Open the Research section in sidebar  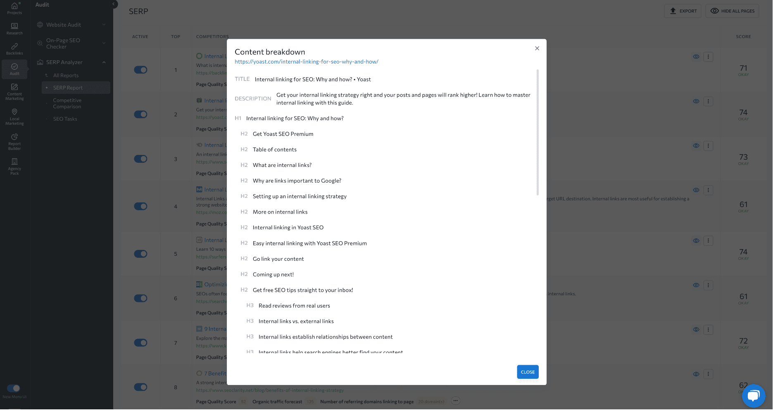point(14,29)
